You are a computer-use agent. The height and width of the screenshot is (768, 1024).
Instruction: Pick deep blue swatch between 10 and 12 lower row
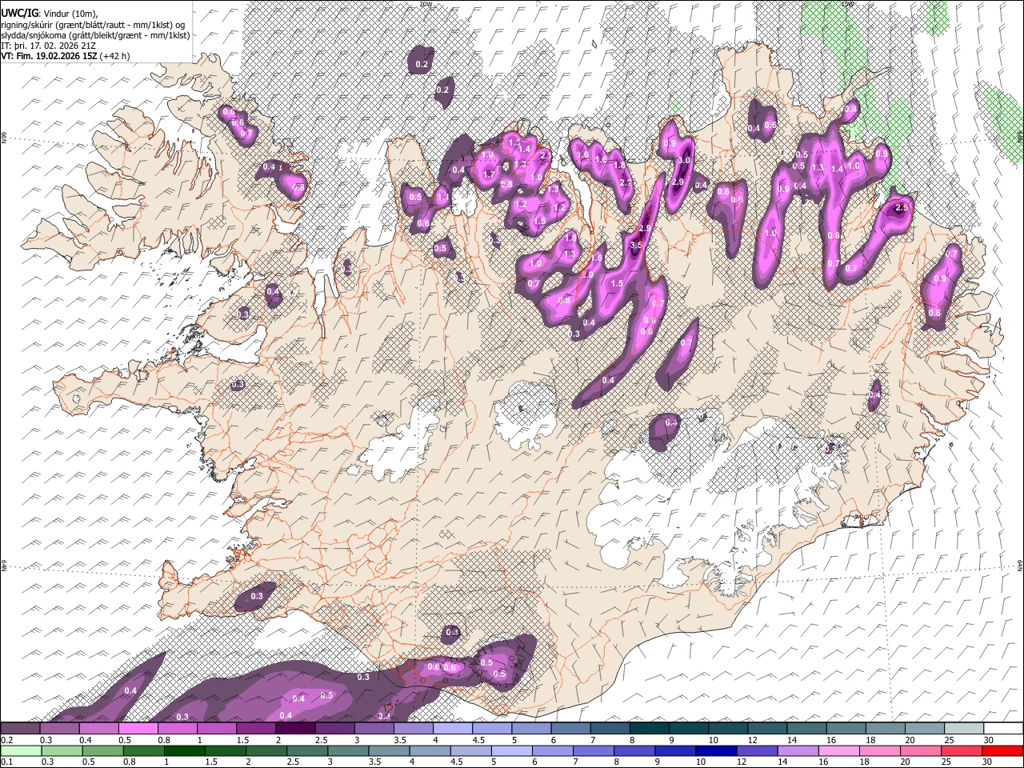(x=716, y=750)
